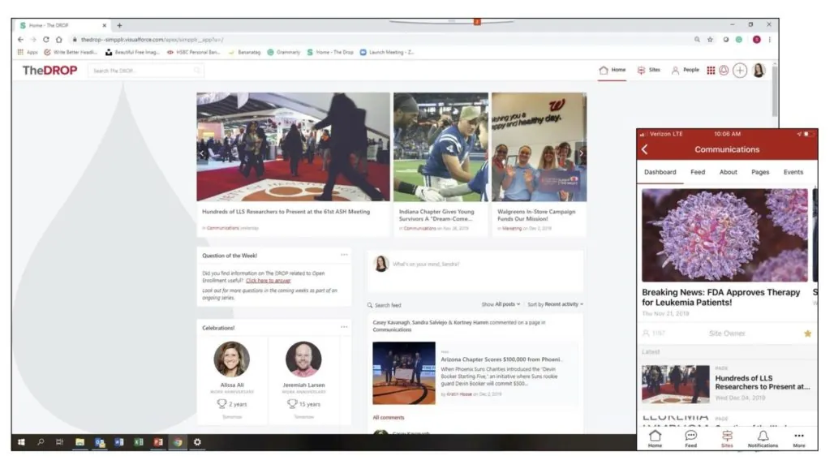Click the browser address bar URL
The image size is (834, 469).
click(x=153, y=39)
